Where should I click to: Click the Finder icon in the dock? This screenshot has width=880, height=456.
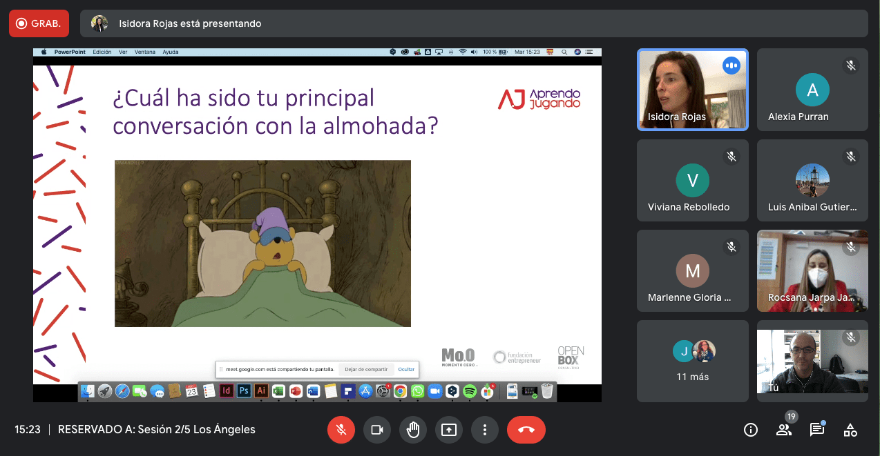pos(87,391)
